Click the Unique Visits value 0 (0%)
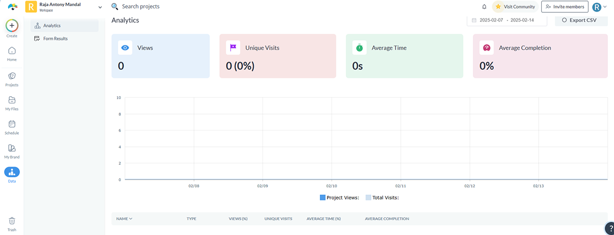The image size is (614, 235). pyautogui.click(x=240, y=66)
